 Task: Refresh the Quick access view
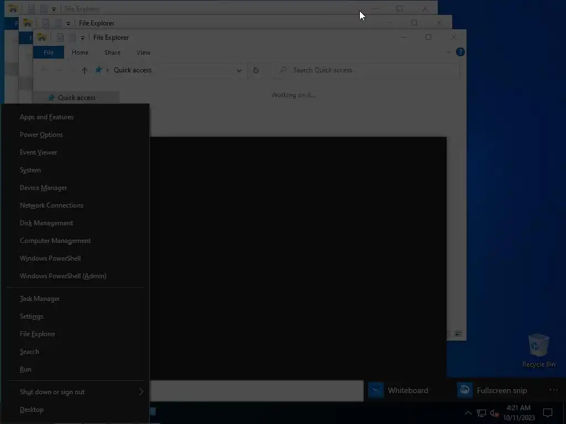click(255, 70)
